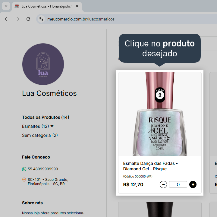
Task: Select Todos os Produtos (14)
Action: pyautogui.click(x=46, y=117)
